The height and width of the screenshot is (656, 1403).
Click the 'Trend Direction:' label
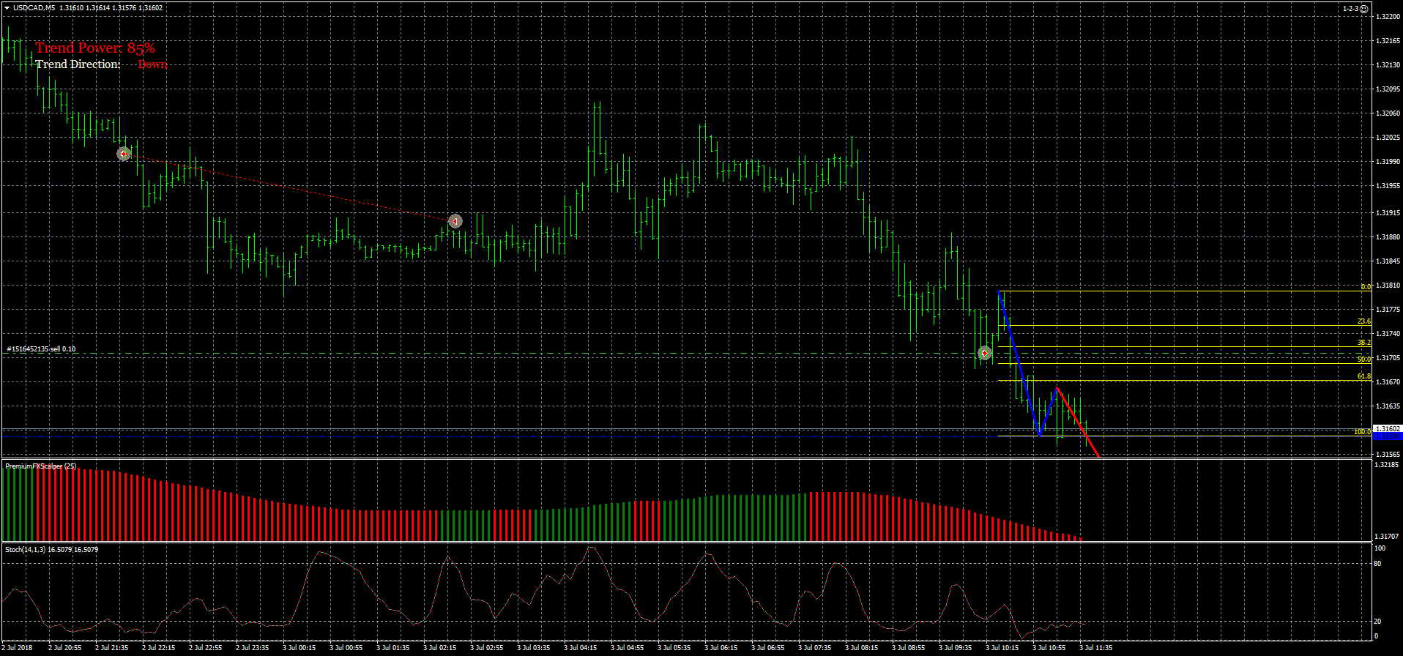pyautogui.click(x=78, y=64)
